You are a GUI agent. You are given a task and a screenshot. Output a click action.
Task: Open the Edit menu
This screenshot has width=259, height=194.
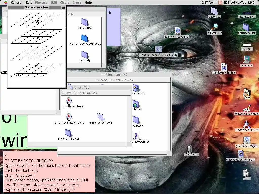coord(29,3)
